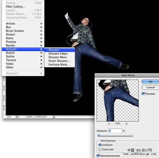The width and height of the screenshot is (159, 158).
Task: Confirm Add Noise with OK
Action: [150, 82]
